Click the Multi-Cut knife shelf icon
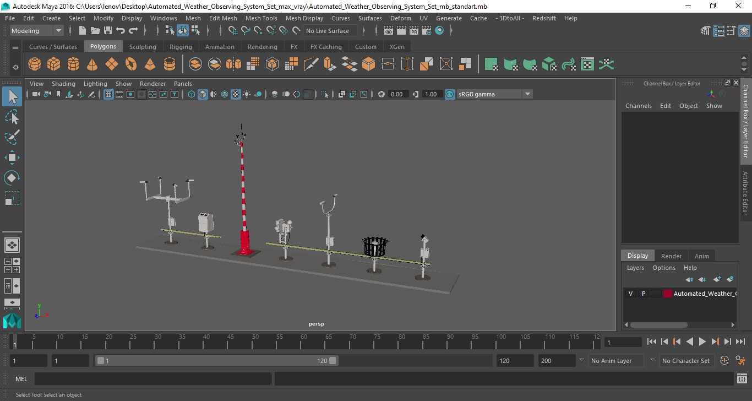 (311, 64)
